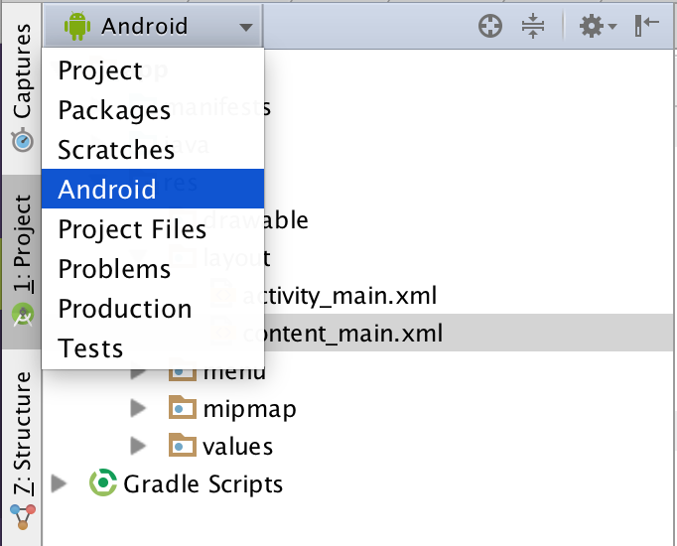Viewport: 677px width, 546px height.
Task: Click the mipmap folder icon
Action: pyautogui.click(x=183, y=408)
